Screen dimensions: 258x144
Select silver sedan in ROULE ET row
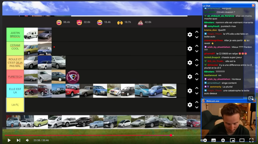pyautogui.click(x=59, y=63)
